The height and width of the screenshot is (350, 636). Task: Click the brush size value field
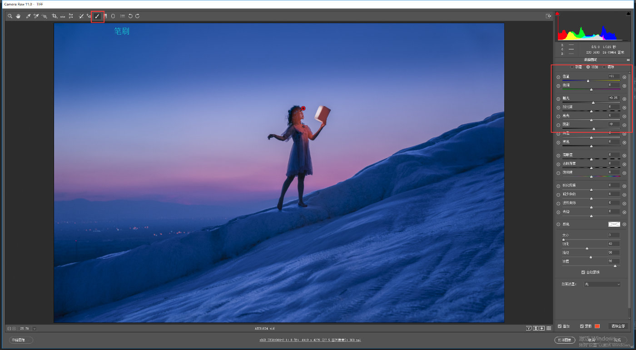point(614,235)
